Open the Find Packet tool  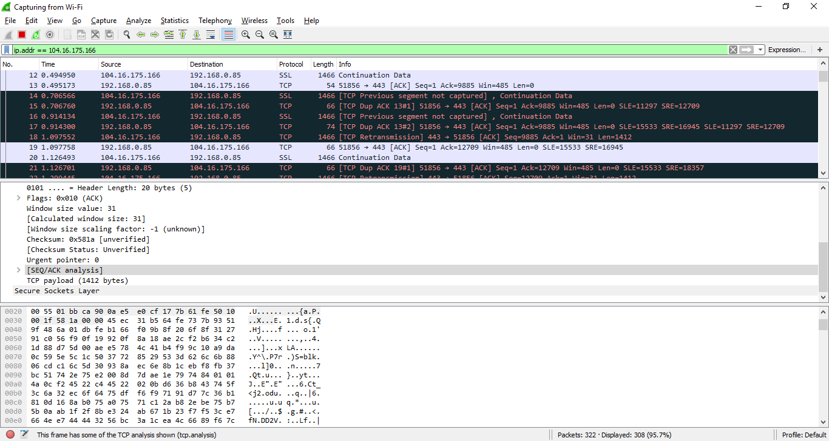click(127, 35)
